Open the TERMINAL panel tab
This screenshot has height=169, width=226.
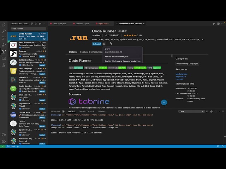102,111
